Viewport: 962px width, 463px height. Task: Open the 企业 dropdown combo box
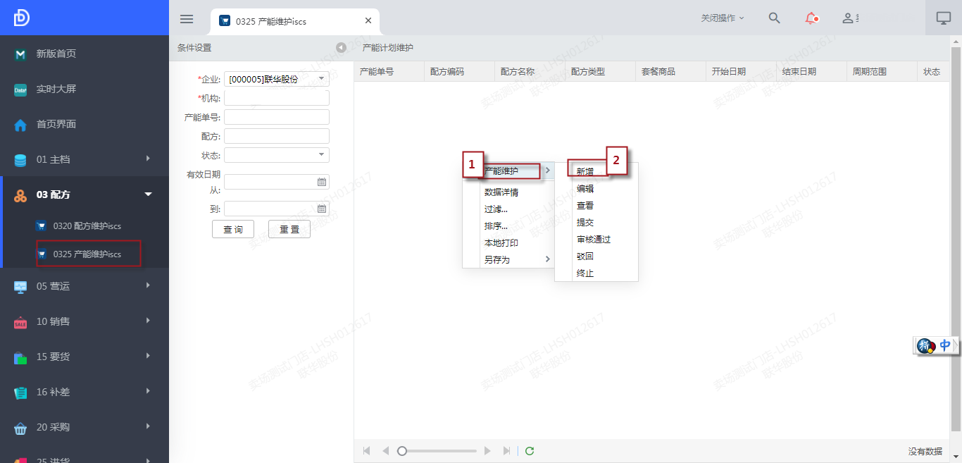coord(321,79)
